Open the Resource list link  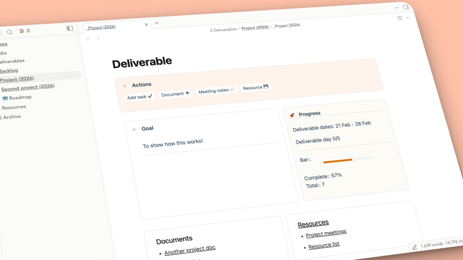324,245
